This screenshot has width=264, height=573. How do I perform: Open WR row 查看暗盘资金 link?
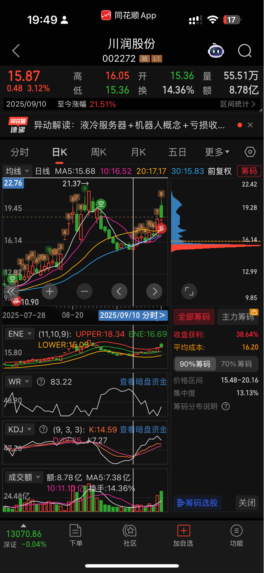tap(143, 382)
